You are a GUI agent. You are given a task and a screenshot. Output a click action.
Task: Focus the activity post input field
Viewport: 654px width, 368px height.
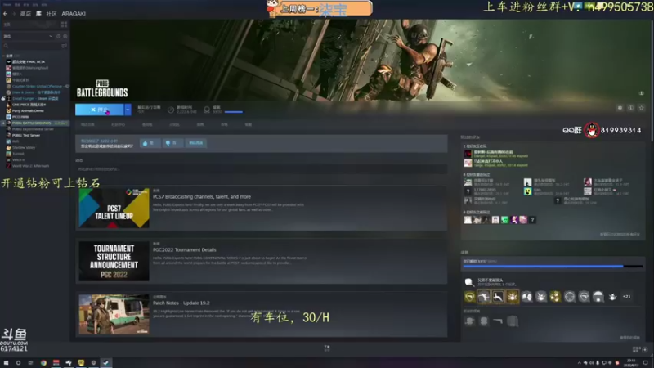point(261,169)
